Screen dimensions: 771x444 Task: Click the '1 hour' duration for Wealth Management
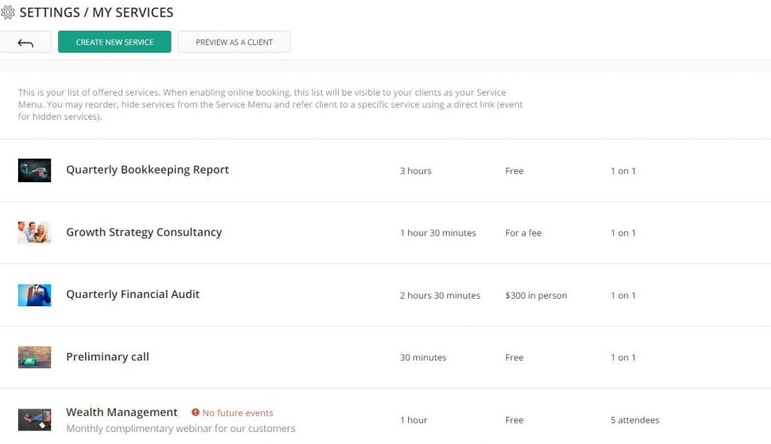pyautogui.click(x=413, y=420)
